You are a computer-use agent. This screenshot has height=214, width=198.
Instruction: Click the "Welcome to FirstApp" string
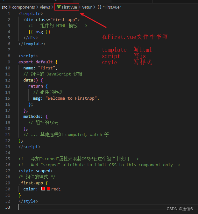(71, 98)
